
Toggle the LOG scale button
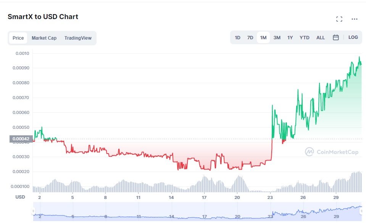[x=353, y=37]
